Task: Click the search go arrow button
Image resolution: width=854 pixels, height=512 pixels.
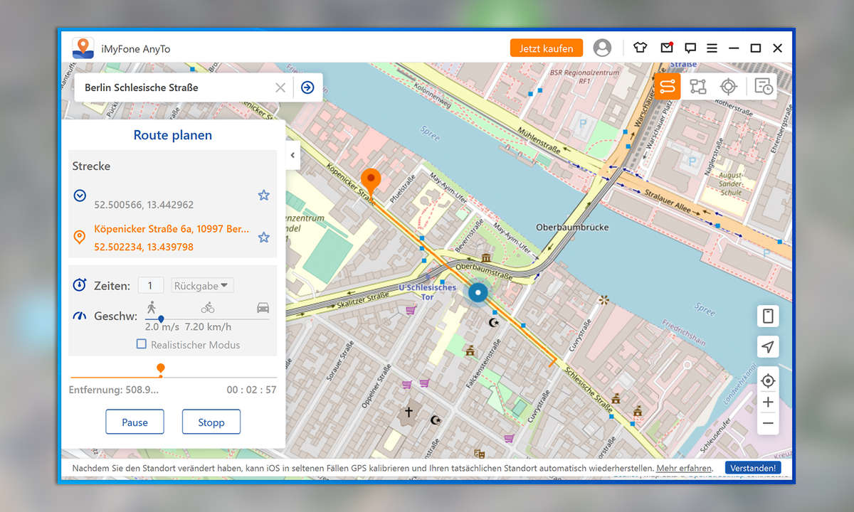Action: pyautogui.click(x=307, y=87)
